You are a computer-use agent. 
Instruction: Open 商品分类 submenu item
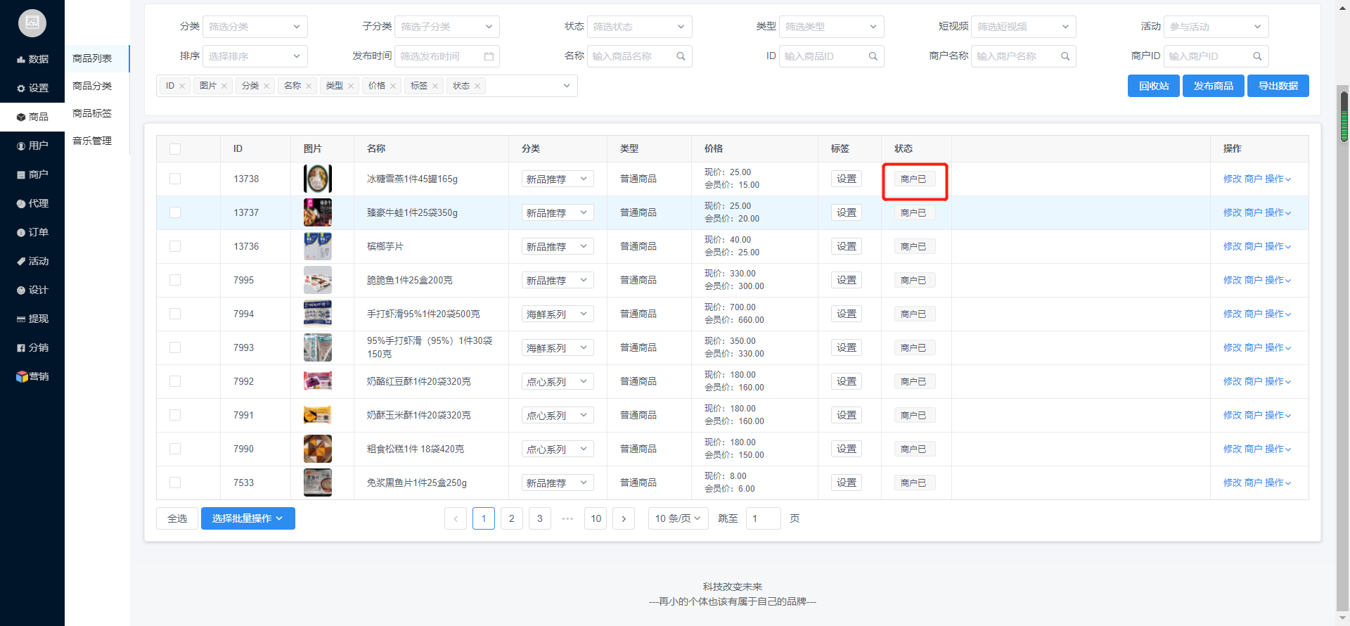coord(92,86)
